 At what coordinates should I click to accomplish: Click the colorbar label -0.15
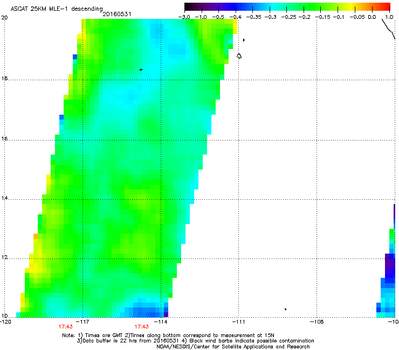point(322,17)
